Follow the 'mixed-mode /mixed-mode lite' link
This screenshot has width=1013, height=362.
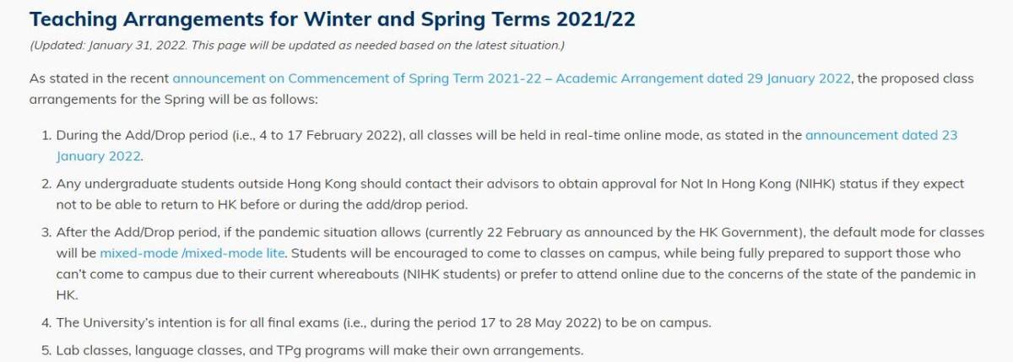[x=193, y=252]
